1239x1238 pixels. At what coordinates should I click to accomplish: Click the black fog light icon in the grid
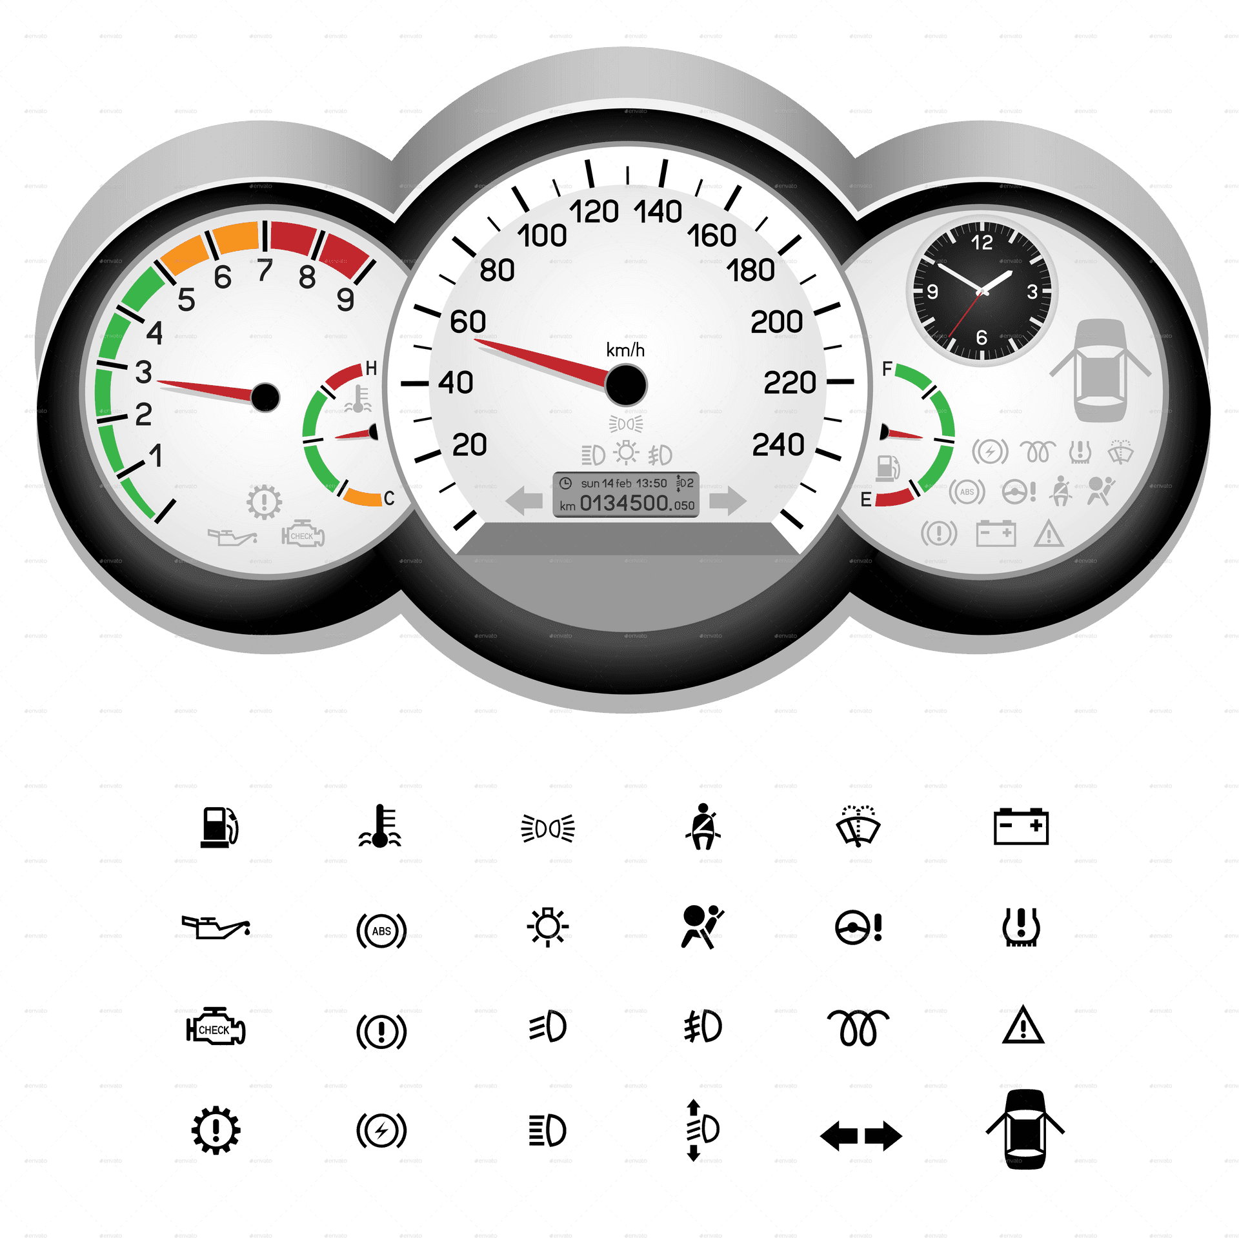tap(703, 1026)
